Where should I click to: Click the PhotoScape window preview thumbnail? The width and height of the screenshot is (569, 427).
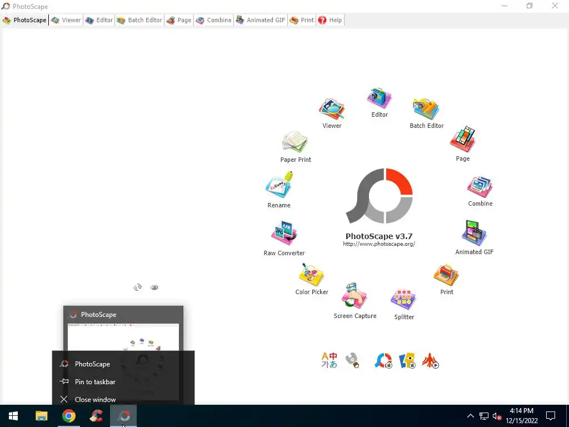[123, 337]
